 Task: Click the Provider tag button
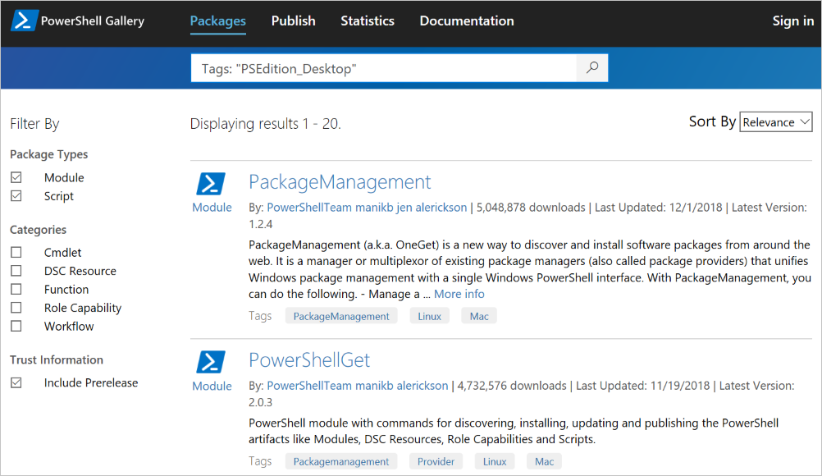tap(436, 460)
